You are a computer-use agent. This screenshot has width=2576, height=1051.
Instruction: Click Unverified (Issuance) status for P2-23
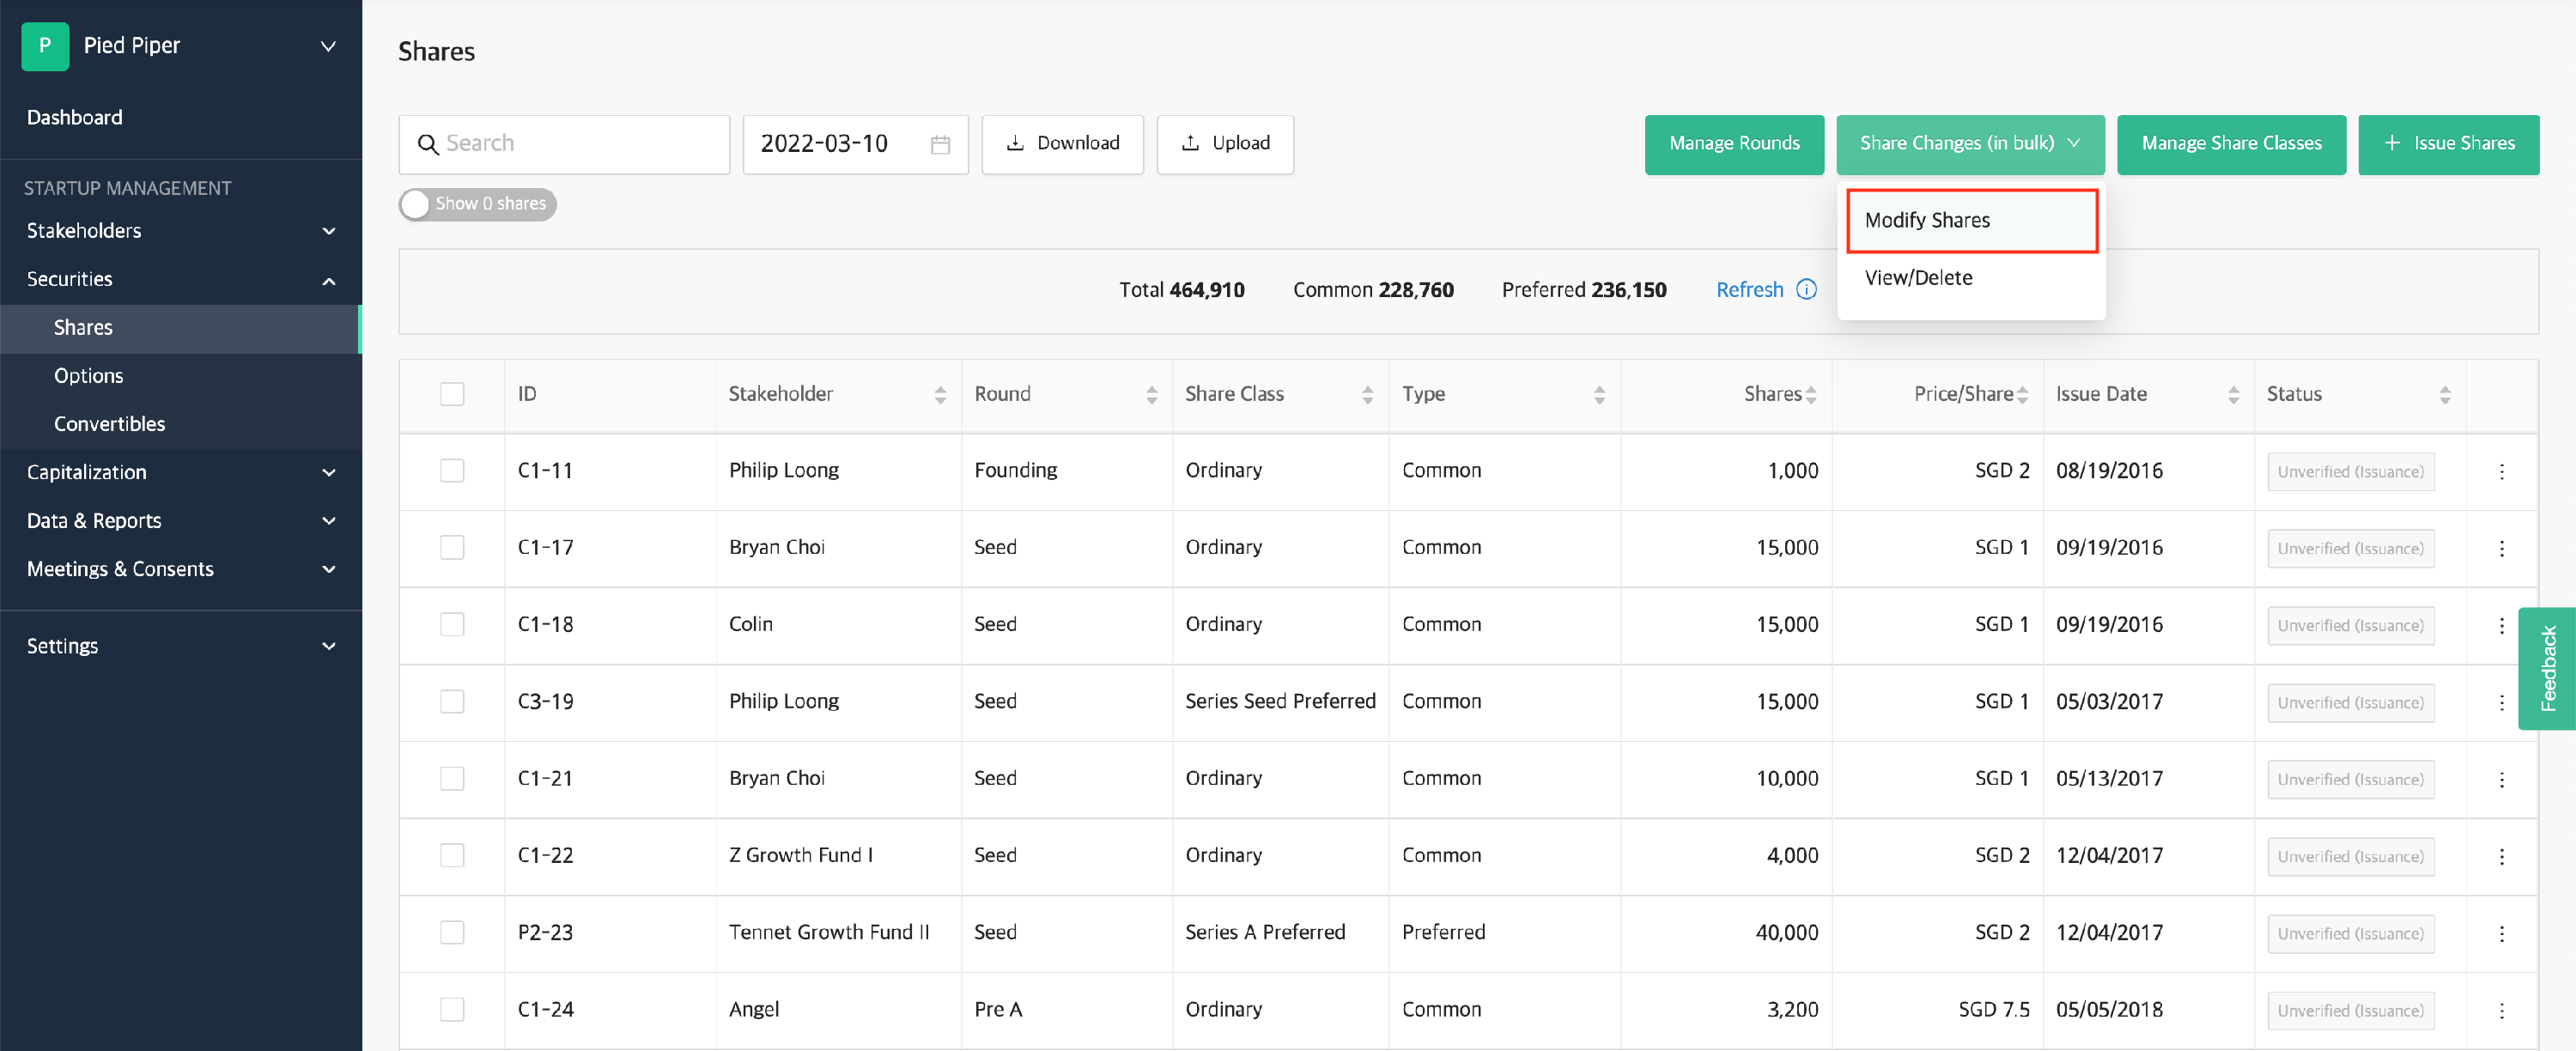pyautogui.click(x=2350, y=934)
